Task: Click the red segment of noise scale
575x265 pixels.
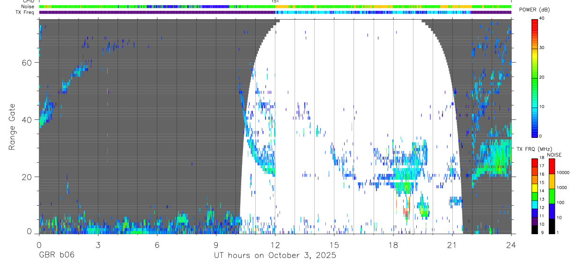Action: 552,166
